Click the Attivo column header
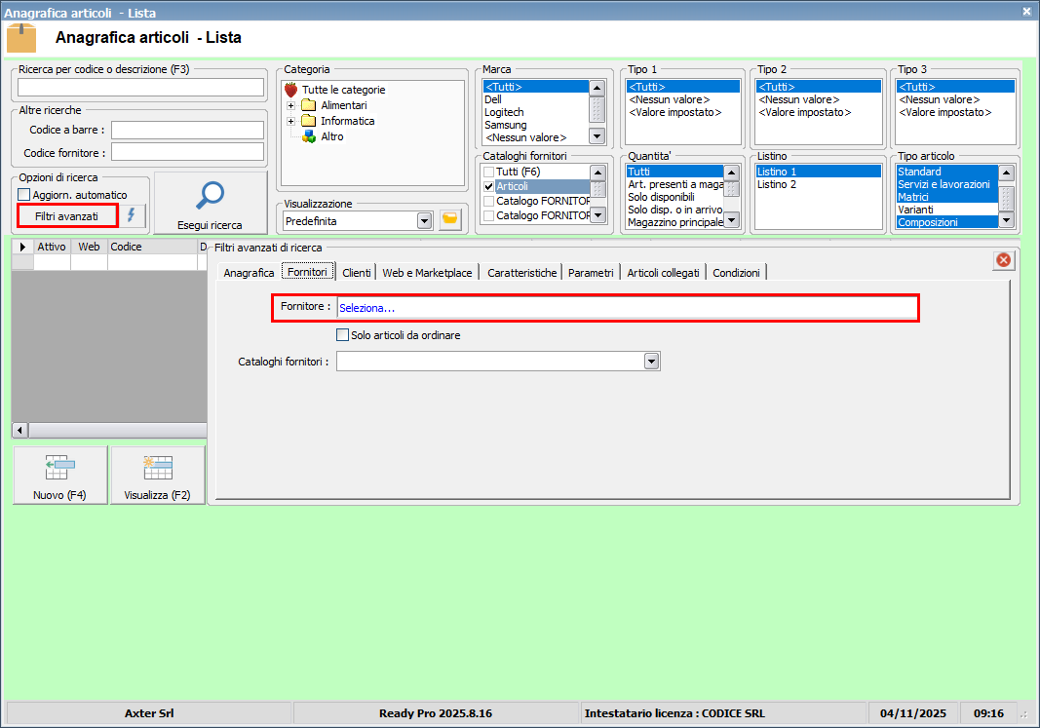The width and height of the screenshot is (1040, 728). [x=52, y=247]
